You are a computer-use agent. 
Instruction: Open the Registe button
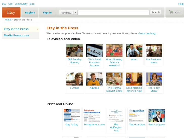point(30,12)
